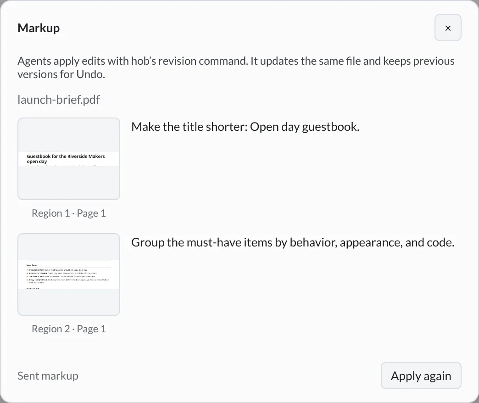This screenshot has height=403, width=479.
Task: Click the Markup dialog heading
Action: [x=39, y=28]
